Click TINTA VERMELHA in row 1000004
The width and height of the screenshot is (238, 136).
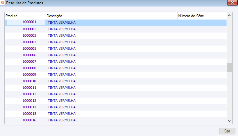[x=62, y=42]
